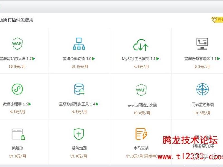Click the 宝塔网站防火墙 WAF shield icon
The width and height of the screenshot is (223, 167).
17,44
